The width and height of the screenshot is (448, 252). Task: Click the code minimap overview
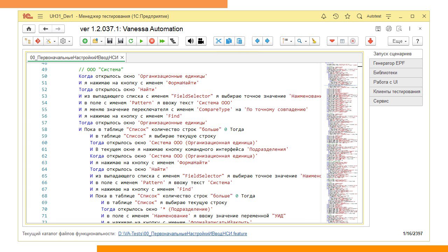point(341,143)
